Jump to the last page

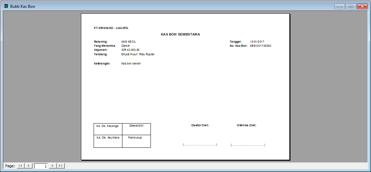(61, 166)
